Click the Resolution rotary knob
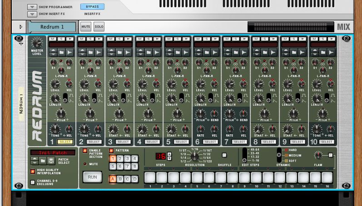This screenshot has width=362, height=206. click(194, 157)
